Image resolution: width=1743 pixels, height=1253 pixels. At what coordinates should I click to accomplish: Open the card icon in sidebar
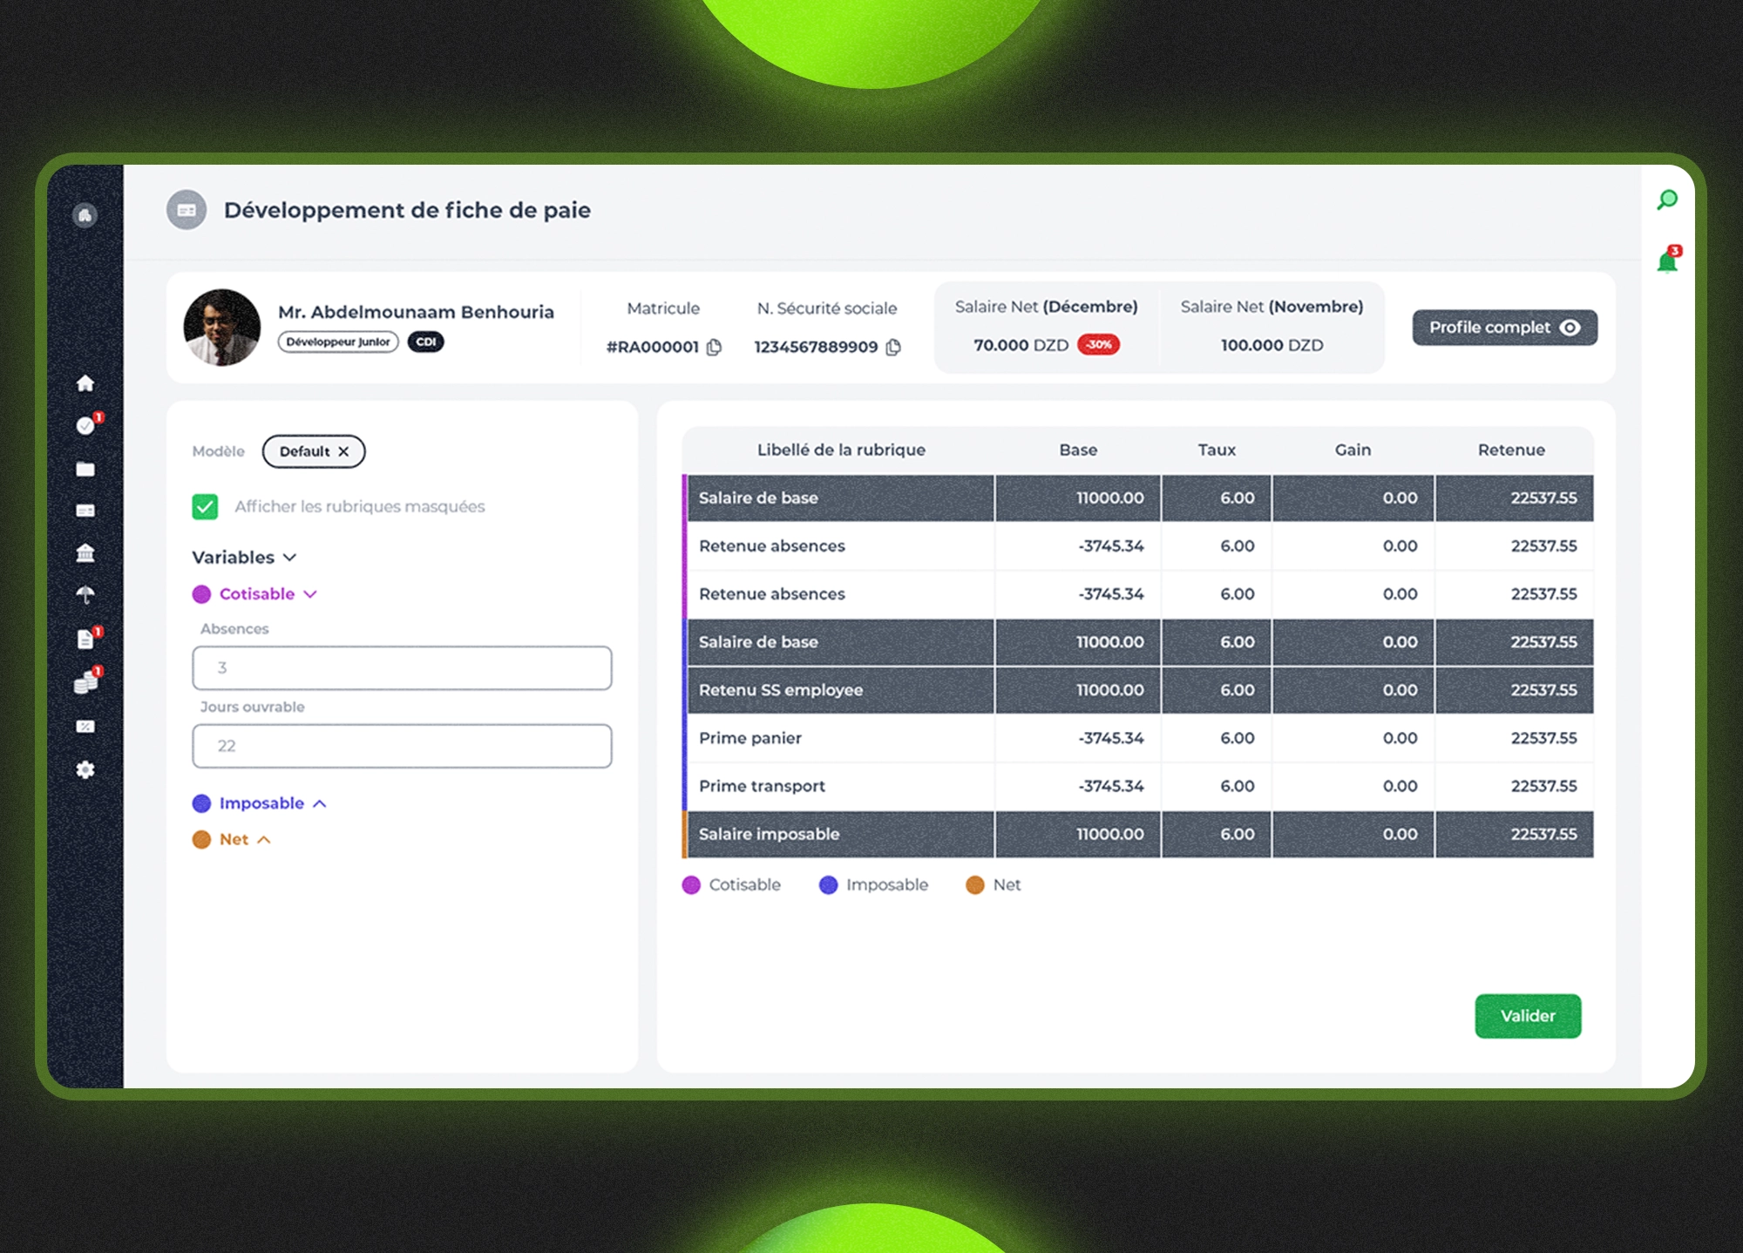(85, 511)
